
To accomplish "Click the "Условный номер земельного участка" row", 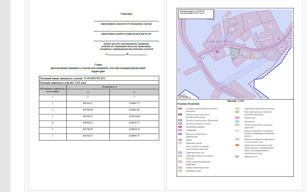I will [x=99, y=78].
